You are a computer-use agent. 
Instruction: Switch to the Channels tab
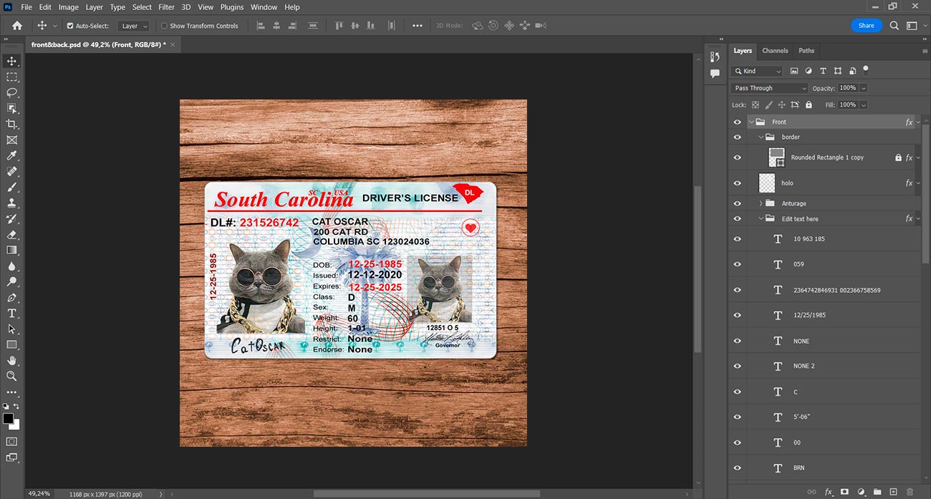(x=775, y=51)
